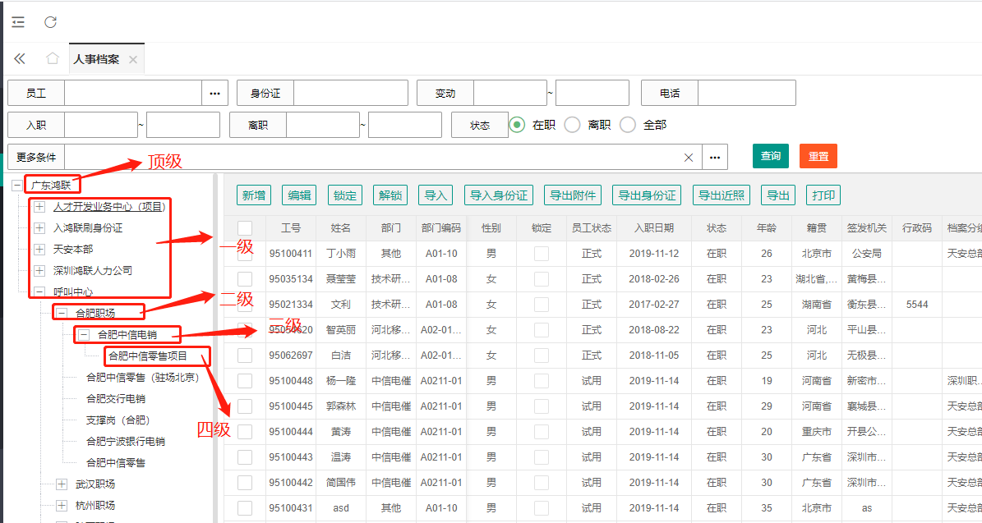Image resolution: width=982 pixels, height=523 pixels.
Task: Expand the 武汉职场 tree node
Action: [62, 484]
